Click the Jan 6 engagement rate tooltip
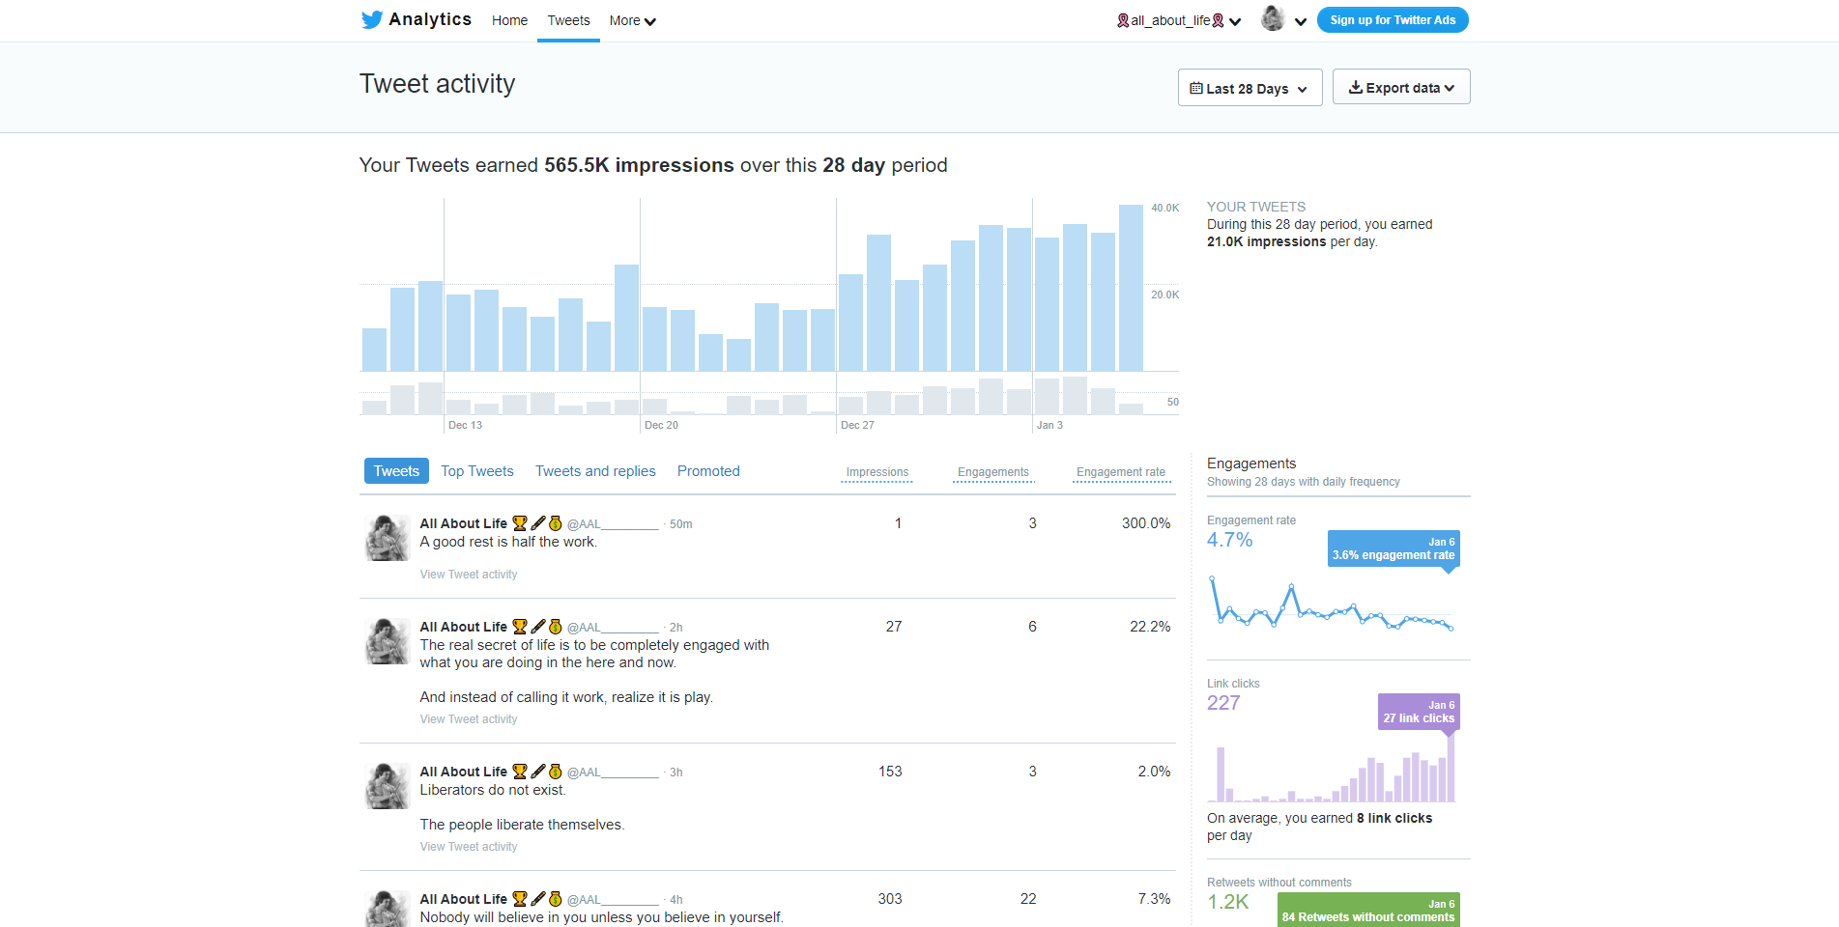 tap(1394, 548)
